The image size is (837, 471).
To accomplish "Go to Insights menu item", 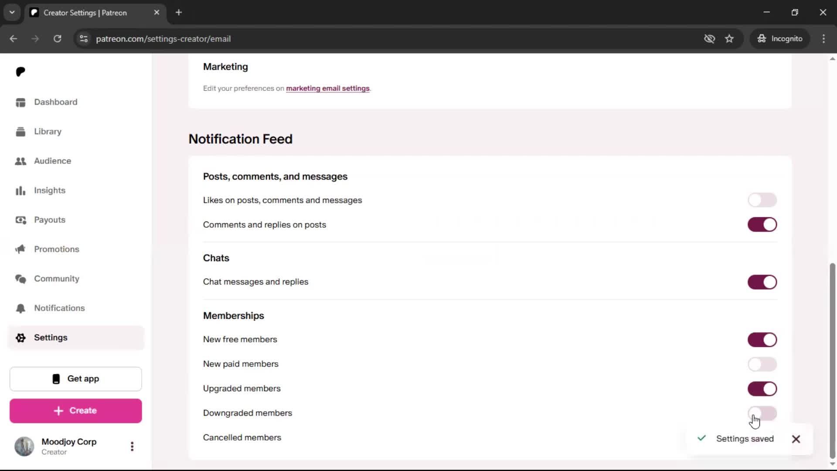I will point(76,191).
